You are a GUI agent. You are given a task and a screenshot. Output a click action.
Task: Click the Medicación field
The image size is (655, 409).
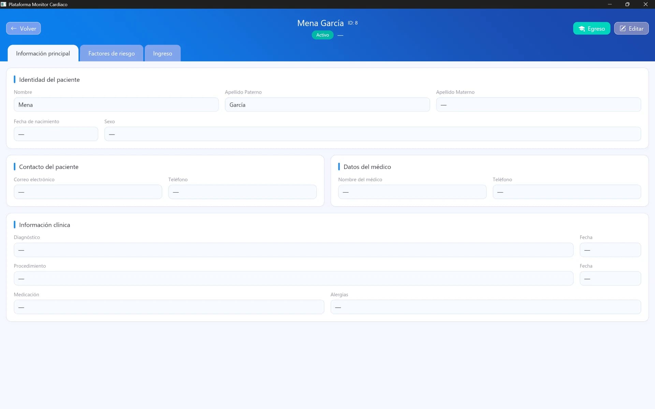tap(169, 307)
